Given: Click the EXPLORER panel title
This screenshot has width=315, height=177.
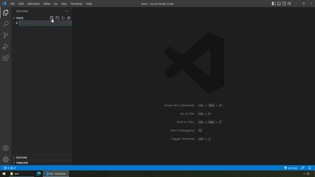Looking at the screenshot, I should (22, 11).
